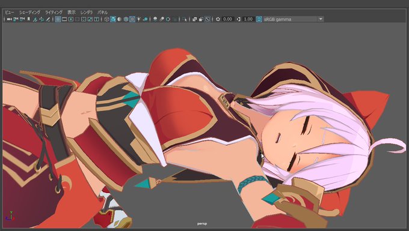Click the Image Plane icon
The image size is (409, 231).
point(35,19)
